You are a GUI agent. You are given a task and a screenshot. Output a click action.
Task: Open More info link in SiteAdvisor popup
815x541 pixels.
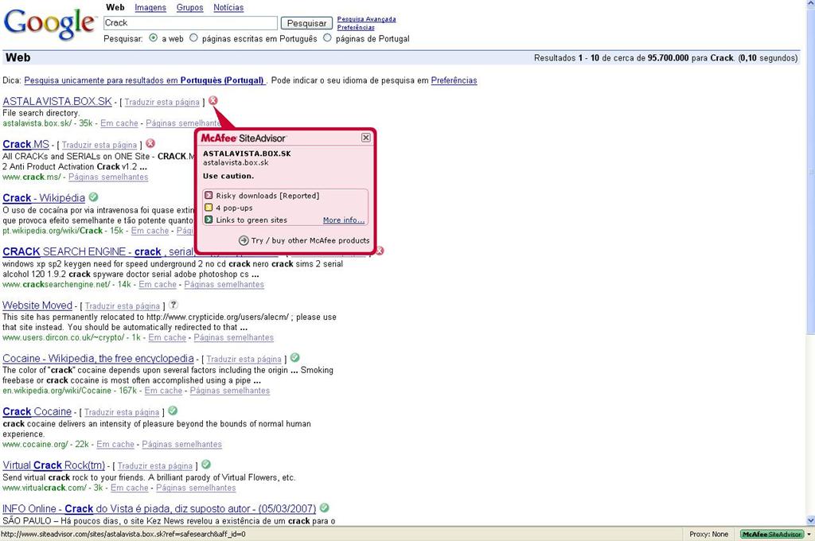pyautogui.click(x=344, y=220)
